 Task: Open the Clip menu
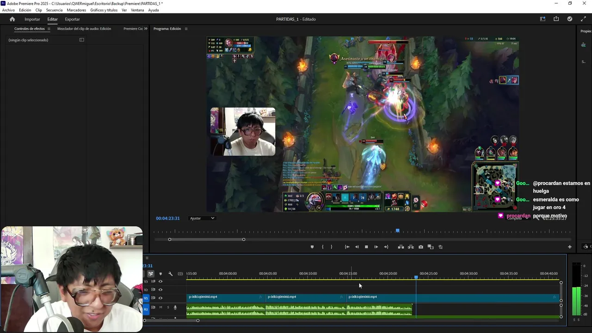(x=39, y=10)
